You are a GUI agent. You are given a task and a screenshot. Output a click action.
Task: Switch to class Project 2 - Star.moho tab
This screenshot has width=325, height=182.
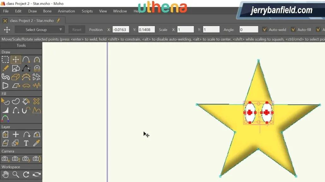(32, 21)
